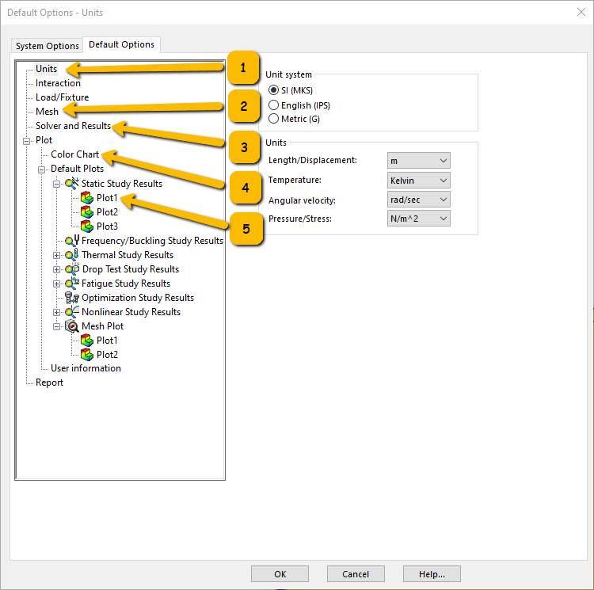Select Interaction in the options tree
The image size is (594, 590).
[x=58, y=83]
